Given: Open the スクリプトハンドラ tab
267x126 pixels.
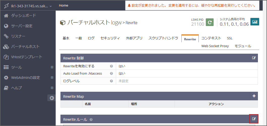Looking at the screenshot, I should pyautogui.click(x=163, y=38).
